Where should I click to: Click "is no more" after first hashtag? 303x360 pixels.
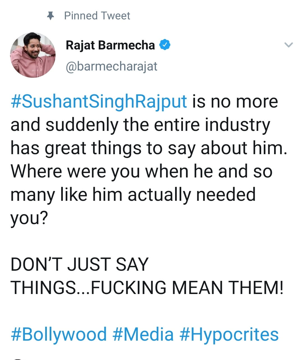click(235, 101)
